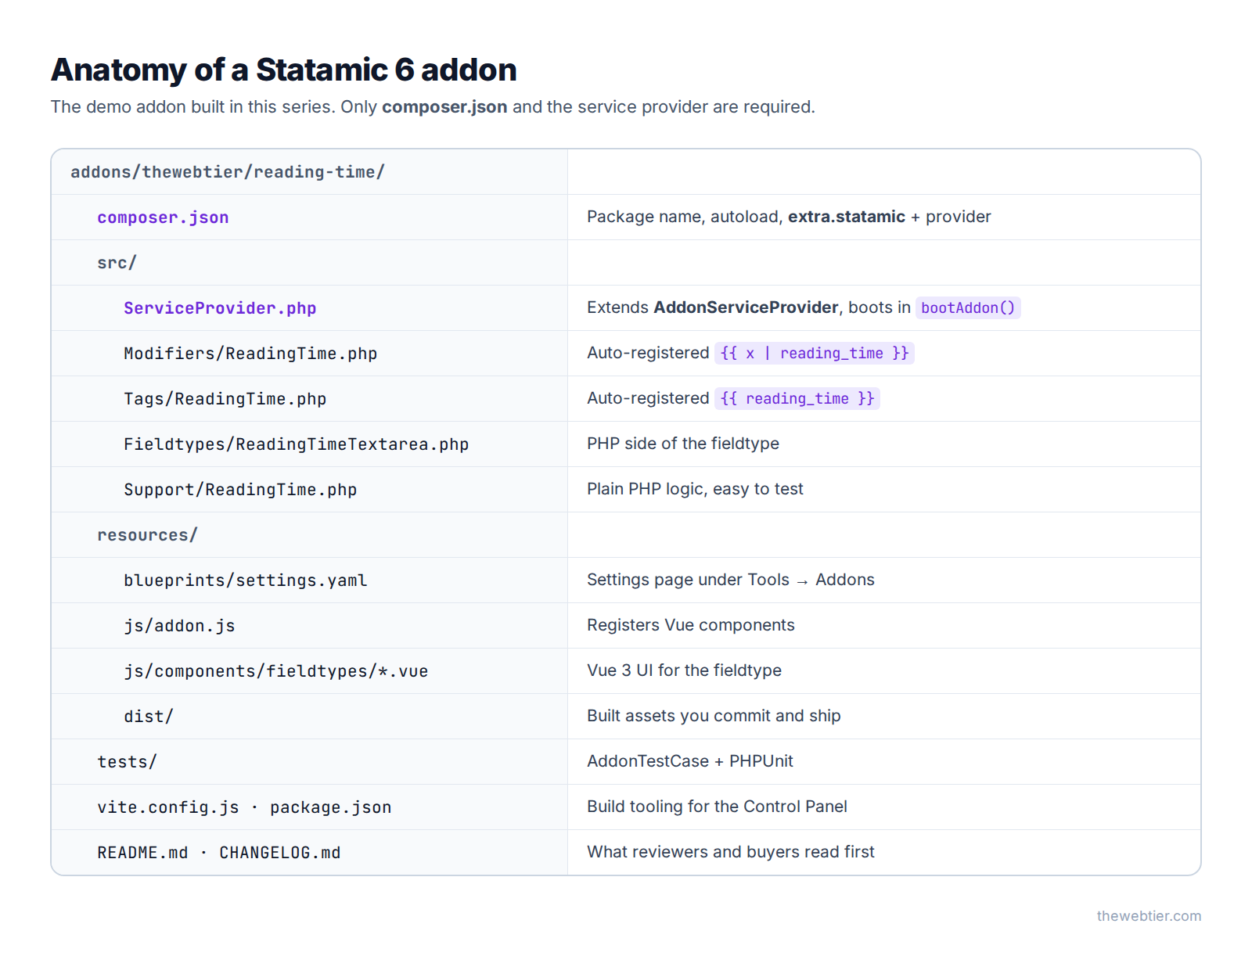Select blueprints/settings.yaml entry
Screen dimensions: 1252x974
pyautogui.click(x=246, y=580)
